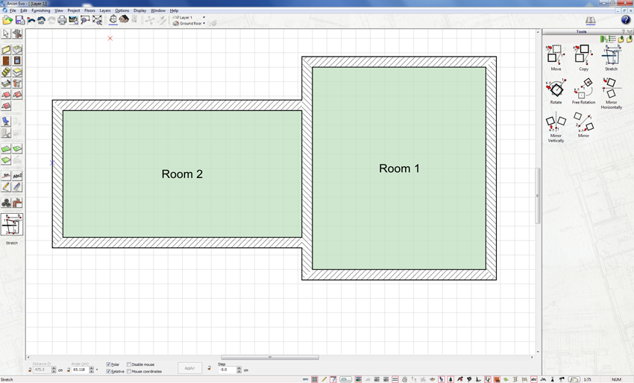Choose Mirror Vertically in Tools panel
This screenshot has height=383, width=634.
pos(556,127)
